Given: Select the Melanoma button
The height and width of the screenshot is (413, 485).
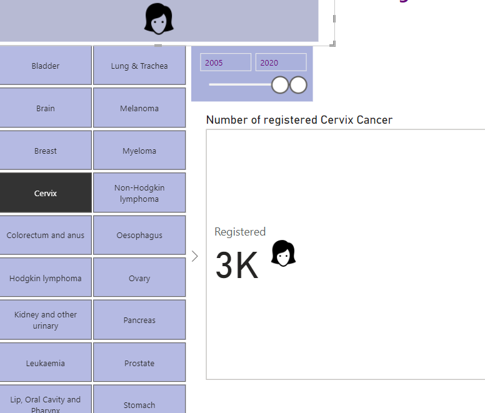Looking at the screenshot, I should tap(139, 108).
